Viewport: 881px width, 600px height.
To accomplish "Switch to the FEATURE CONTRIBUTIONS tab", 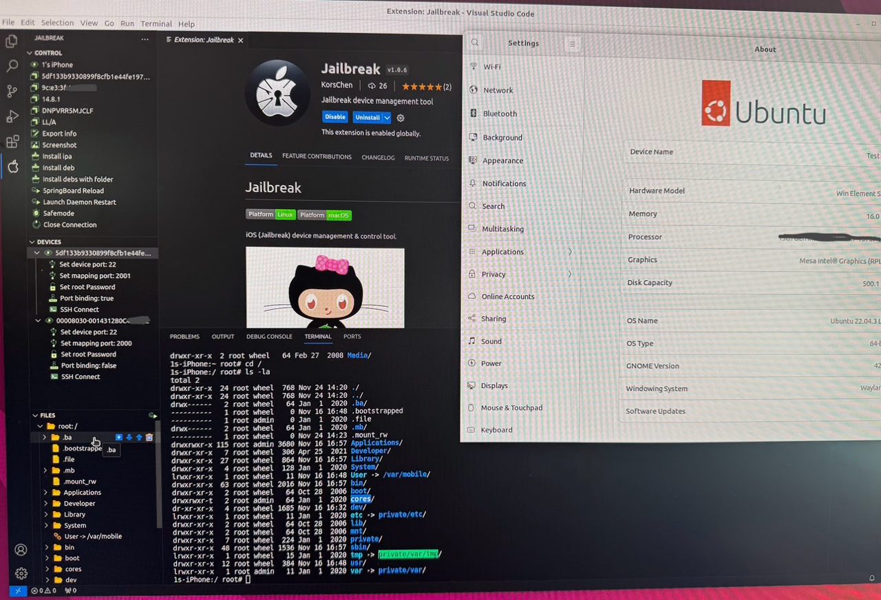I will (x=317, y=157).
